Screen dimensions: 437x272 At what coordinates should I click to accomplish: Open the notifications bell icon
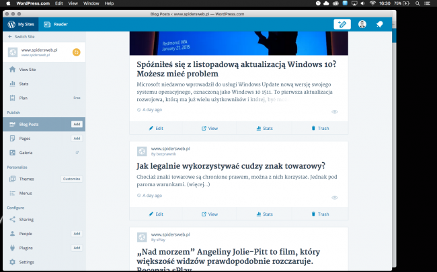379,24
